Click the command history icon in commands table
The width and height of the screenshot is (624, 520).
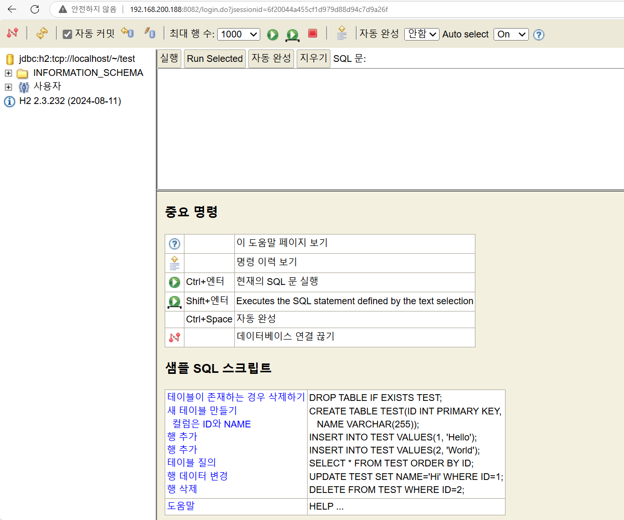175,263
